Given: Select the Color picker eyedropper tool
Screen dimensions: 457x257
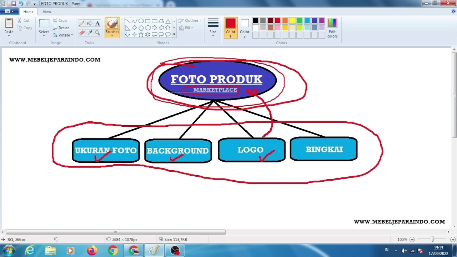Looking at the screenshot, I should (90, 33).
